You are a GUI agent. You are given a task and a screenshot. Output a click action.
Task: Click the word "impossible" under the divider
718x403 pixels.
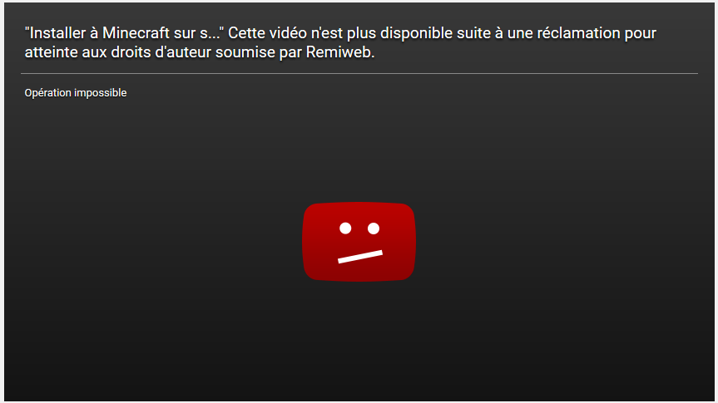101,93
